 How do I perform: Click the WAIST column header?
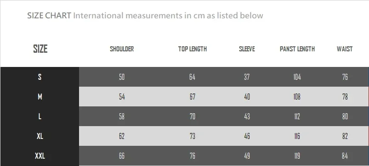coord(345,49)
